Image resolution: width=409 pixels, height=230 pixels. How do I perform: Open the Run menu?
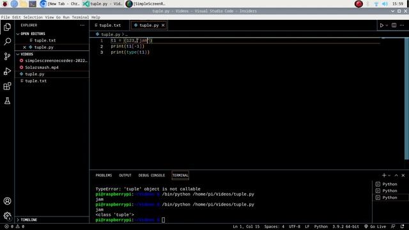(66, 17)
